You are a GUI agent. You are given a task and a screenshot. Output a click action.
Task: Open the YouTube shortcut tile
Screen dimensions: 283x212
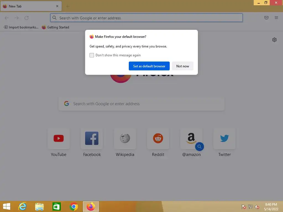coord(59,139)
